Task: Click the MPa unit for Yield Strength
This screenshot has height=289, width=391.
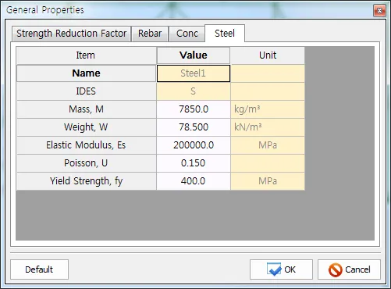Action: pos(268,181)
